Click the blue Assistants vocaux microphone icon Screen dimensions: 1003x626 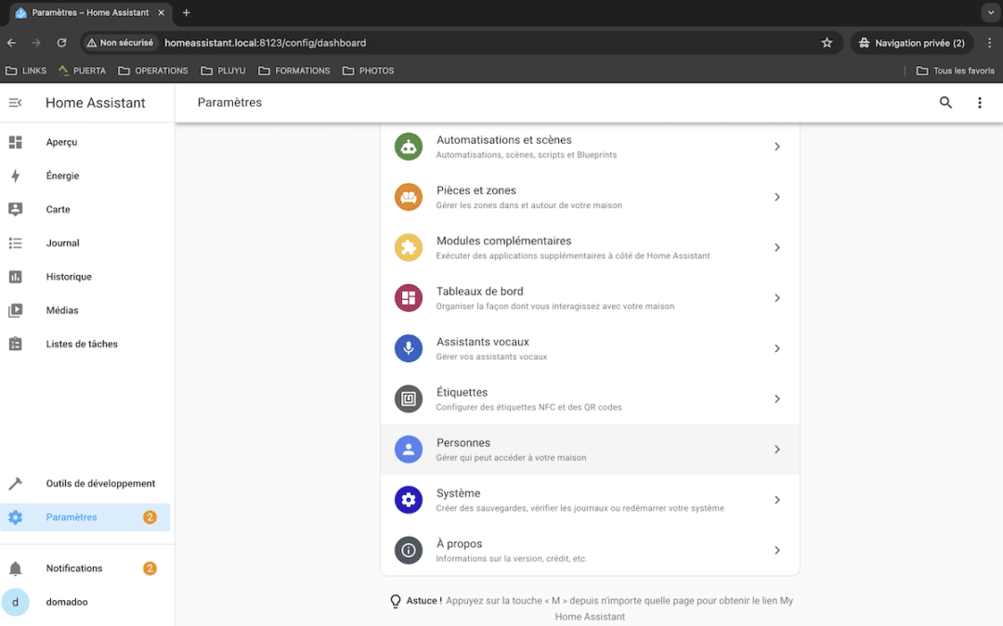tap(409, 348)
